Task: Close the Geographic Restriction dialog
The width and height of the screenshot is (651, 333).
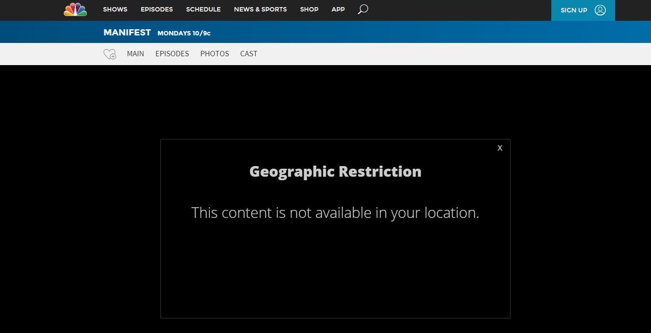Action: [x=500, y=148]
